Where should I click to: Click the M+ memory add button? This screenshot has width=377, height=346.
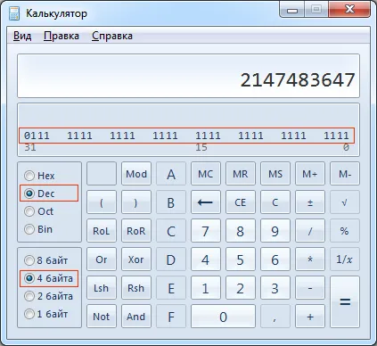tap(310, 174)
